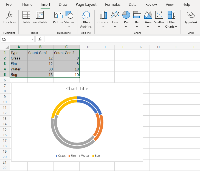Switch to the Formulas tab
This screenshot has height=171, width=200.
113,5
